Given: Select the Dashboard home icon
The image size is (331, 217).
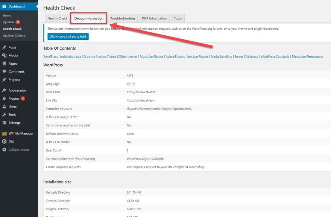Looking at the screenshot, I should click(x=5, y=6).
